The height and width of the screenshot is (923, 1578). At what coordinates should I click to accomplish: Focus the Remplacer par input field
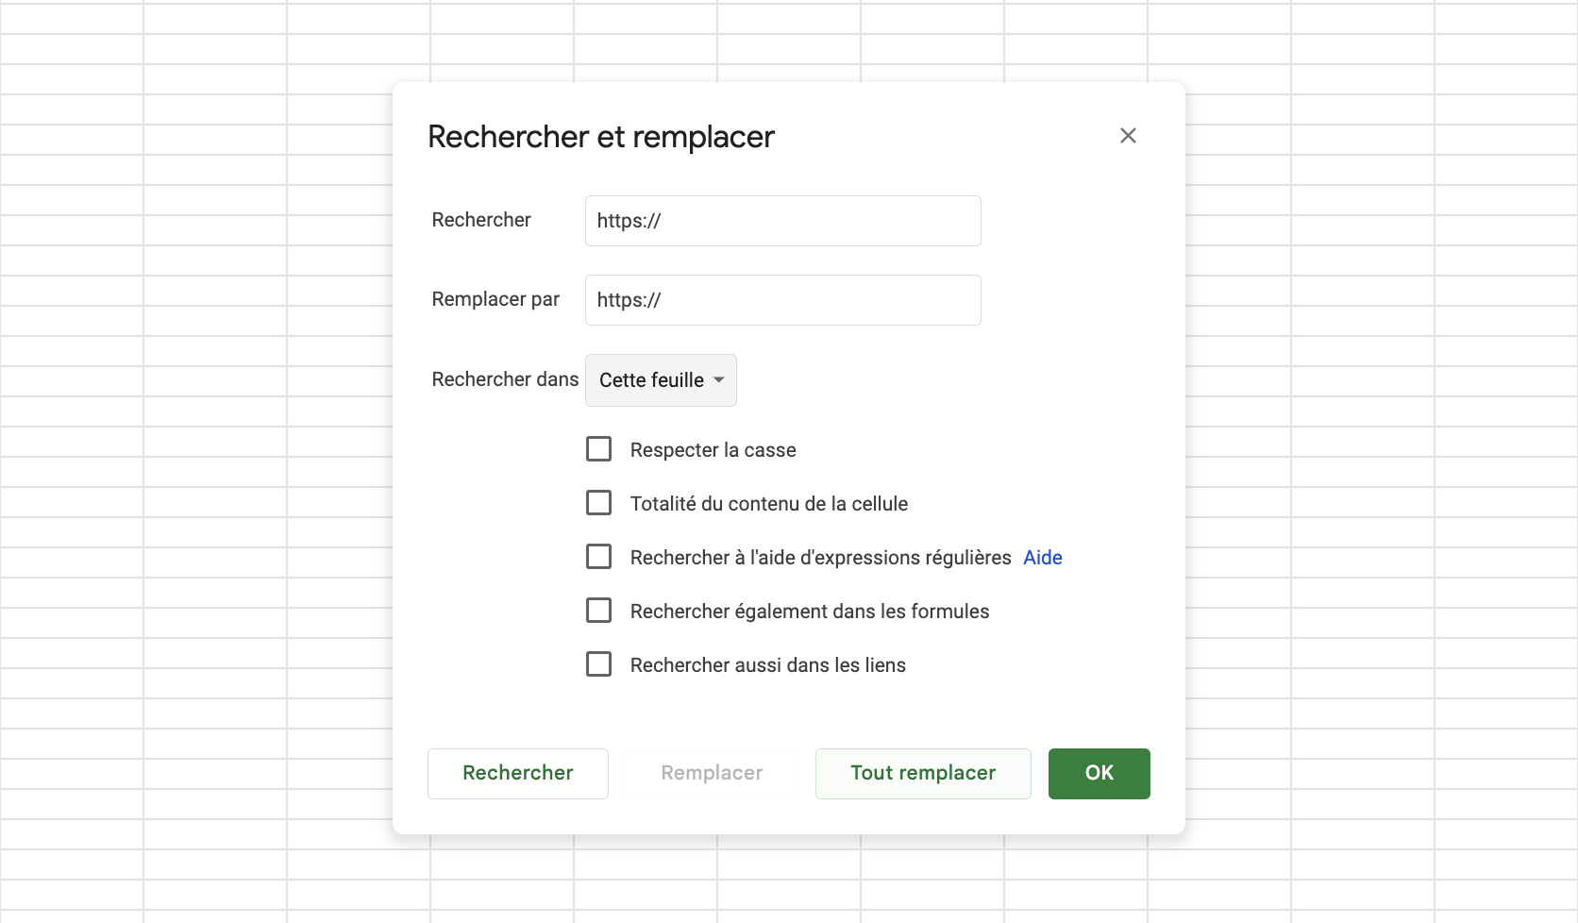(782, 300)
